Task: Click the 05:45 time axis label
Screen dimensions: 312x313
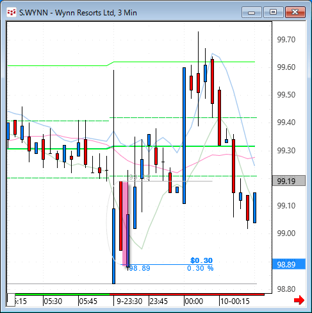Action: pos(88,301)
